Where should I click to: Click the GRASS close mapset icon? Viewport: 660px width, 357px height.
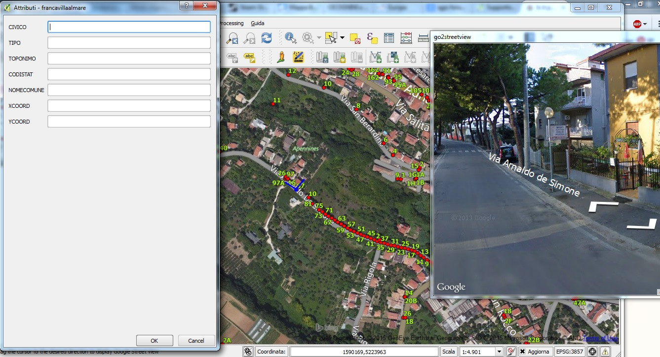[x=356, y=57]
